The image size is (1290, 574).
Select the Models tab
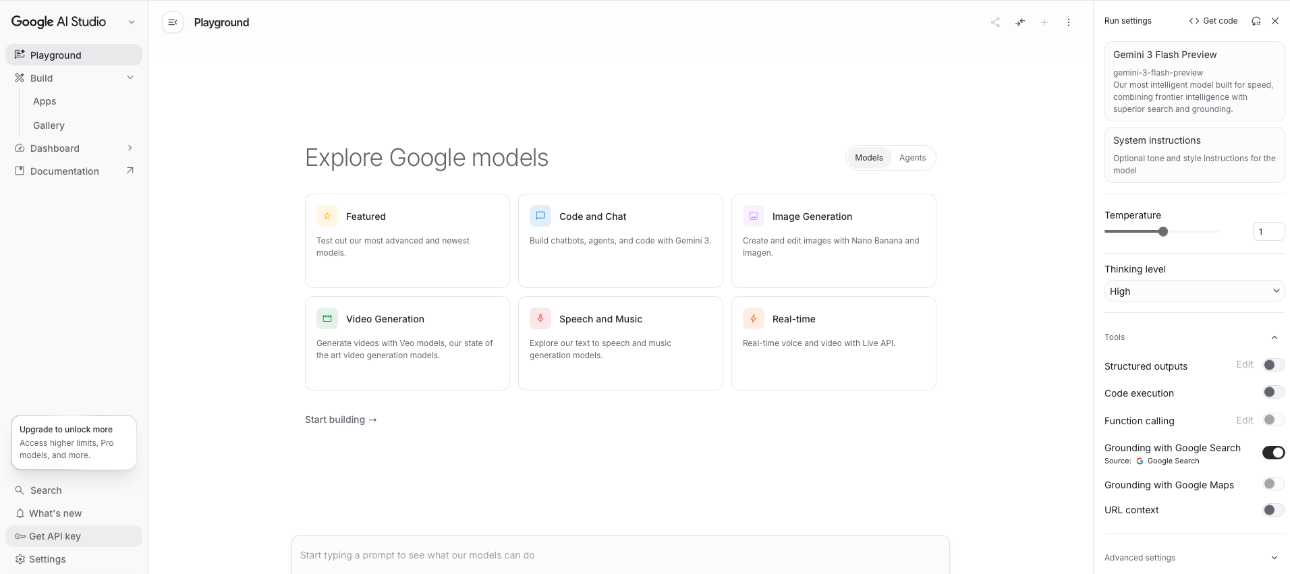868,158
